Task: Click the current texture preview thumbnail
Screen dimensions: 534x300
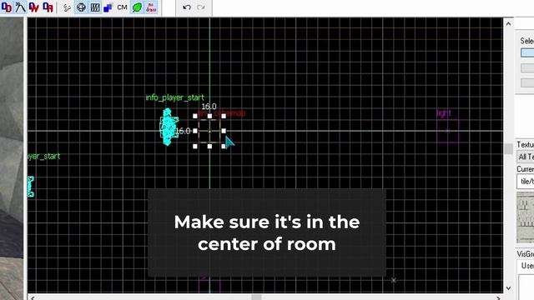Action: pos(526,217)
